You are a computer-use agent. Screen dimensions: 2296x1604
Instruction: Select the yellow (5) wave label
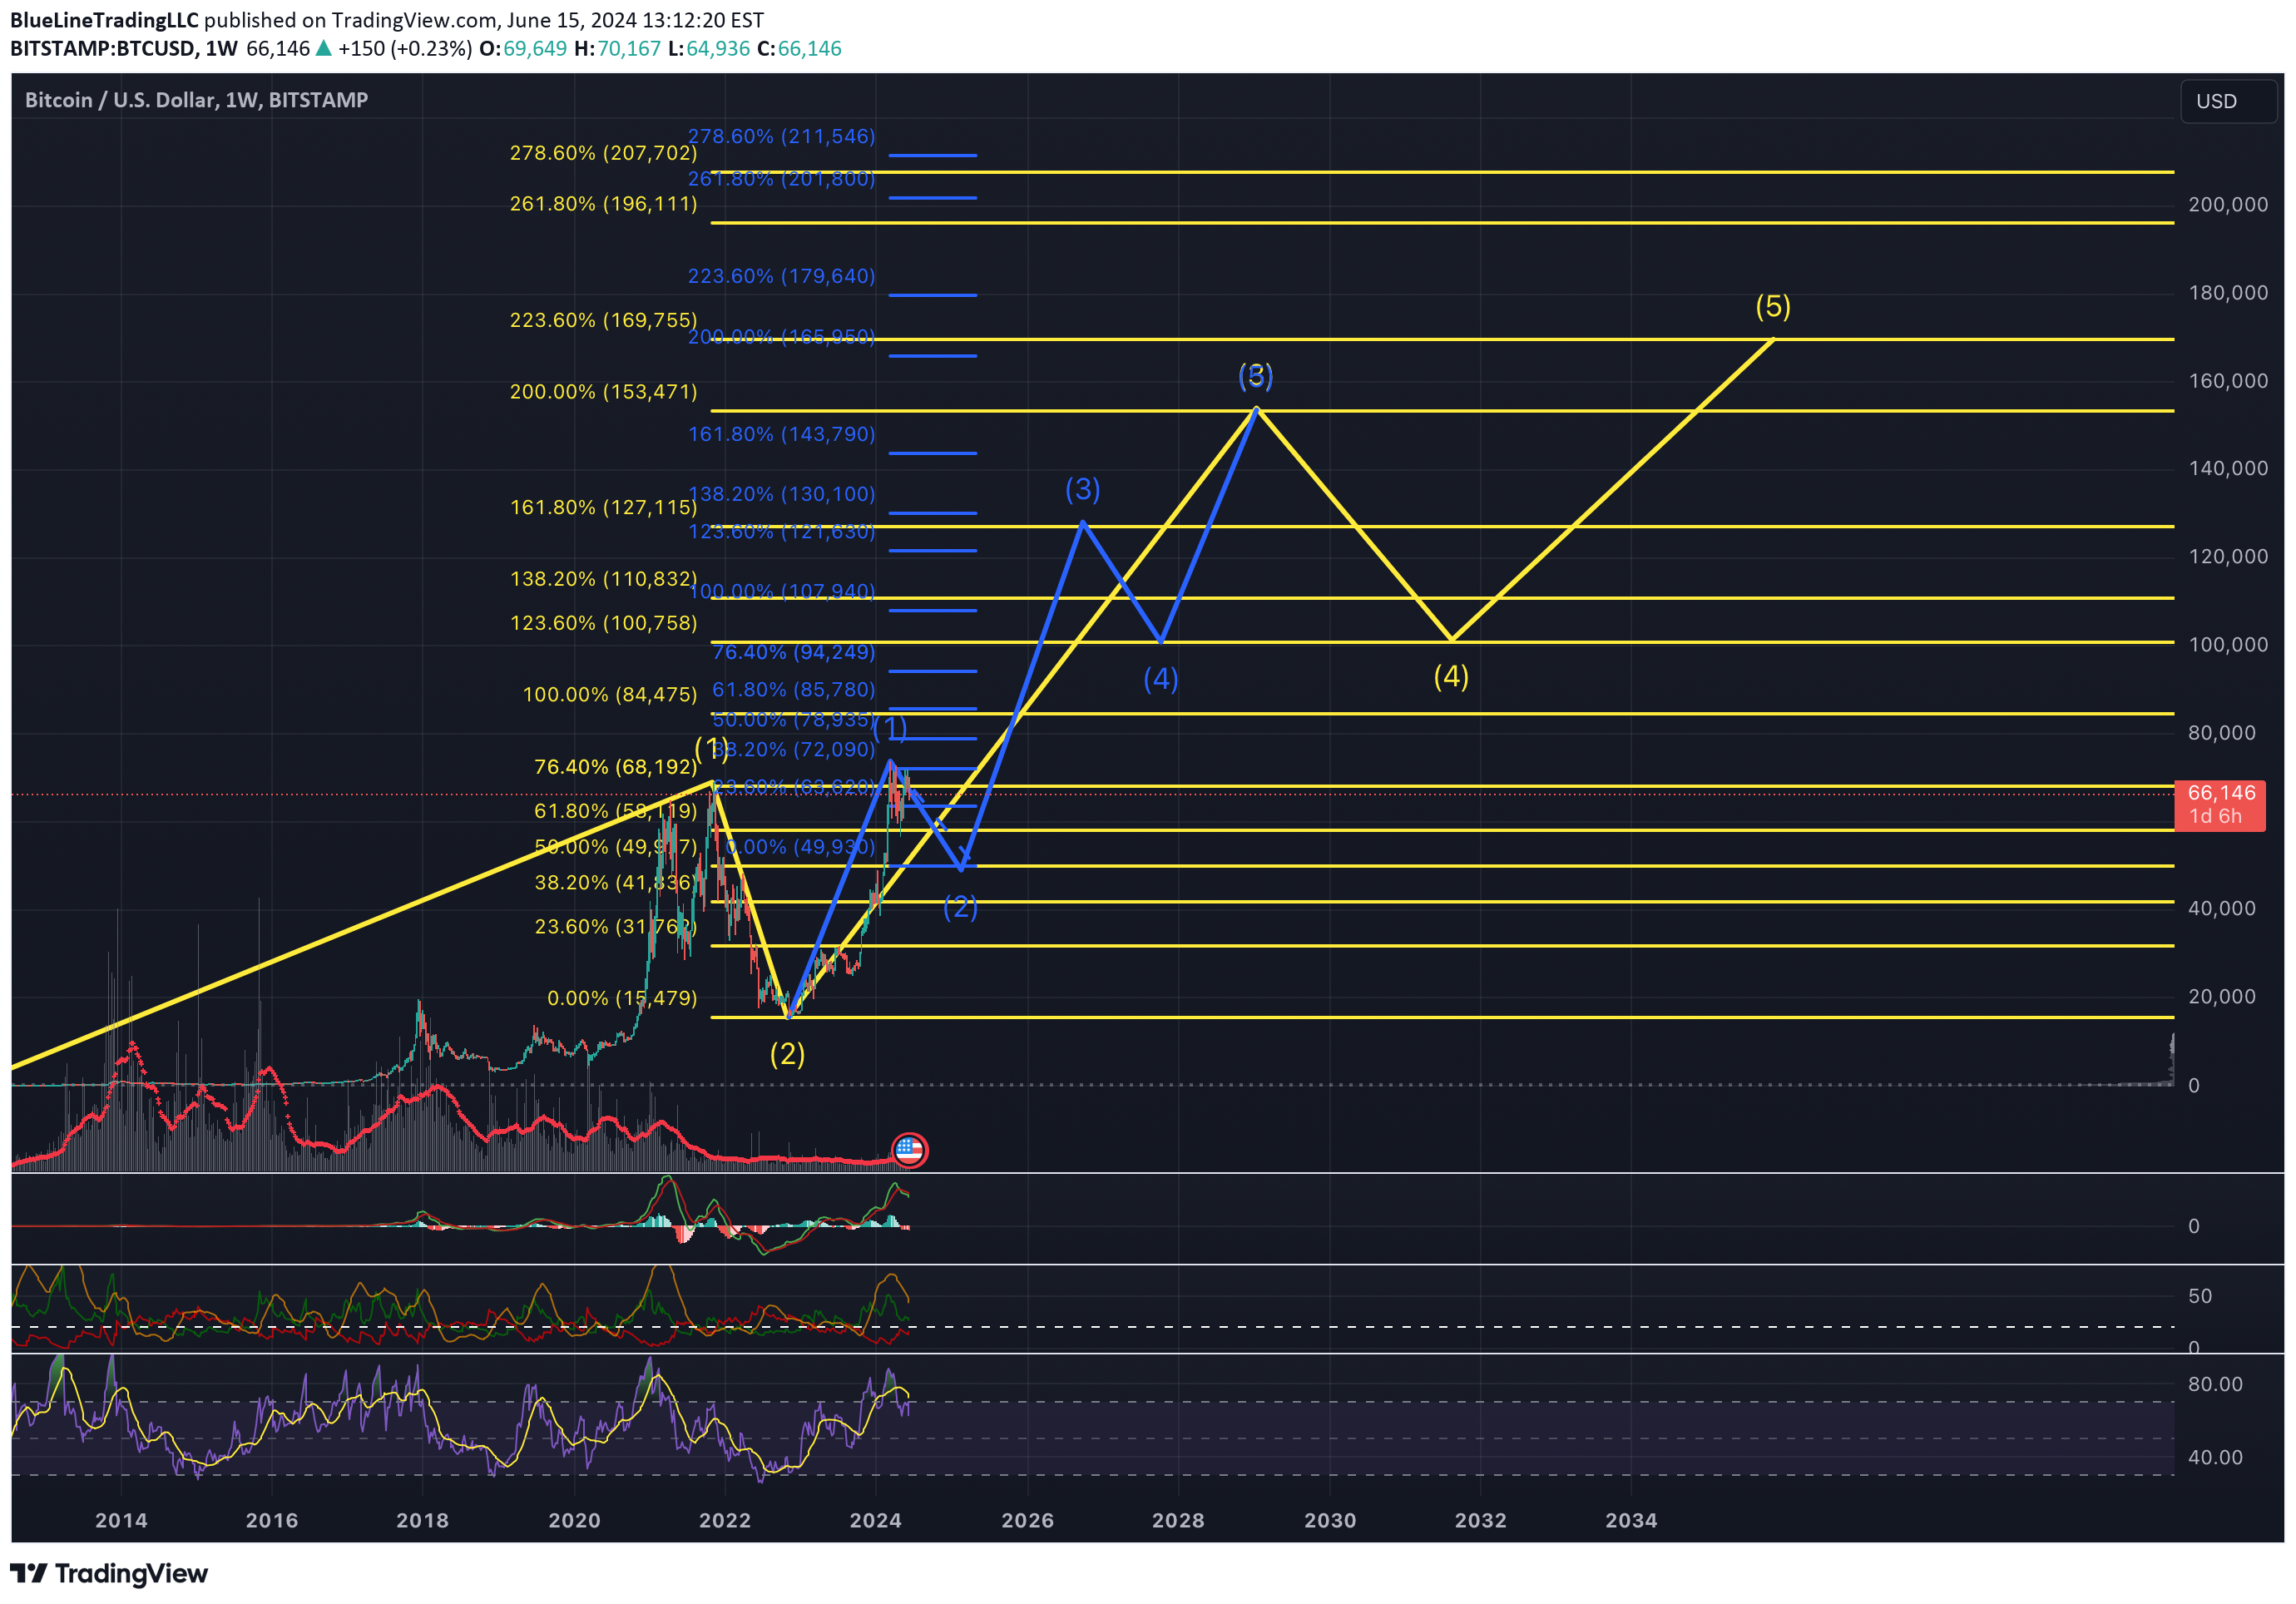[x=1773, y=306]
